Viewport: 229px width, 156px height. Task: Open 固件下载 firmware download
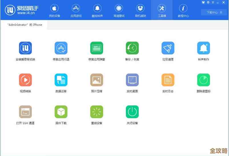pos(61,112)
